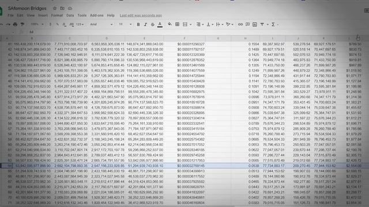Image resolution: width=369 pixels, height=207 pixels.
Task: Select column C header
Action: (70, 39)
